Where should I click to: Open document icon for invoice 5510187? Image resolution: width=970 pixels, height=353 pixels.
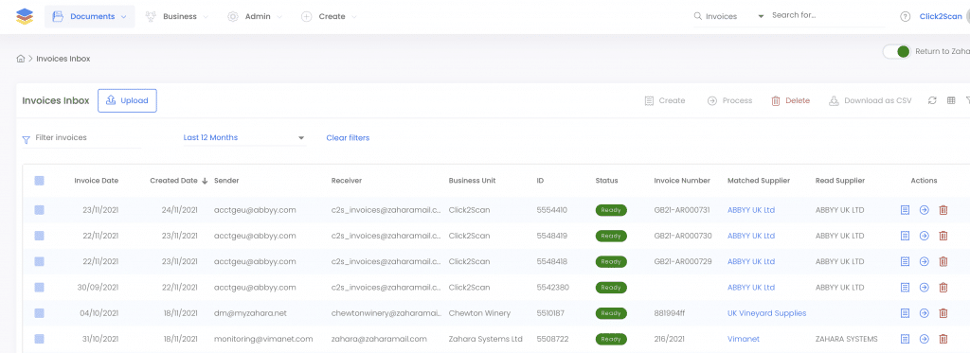(x=905, y=313)
